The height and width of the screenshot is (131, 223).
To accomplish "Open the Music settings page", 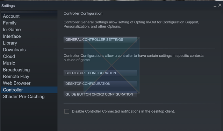I will click(9, 63).
